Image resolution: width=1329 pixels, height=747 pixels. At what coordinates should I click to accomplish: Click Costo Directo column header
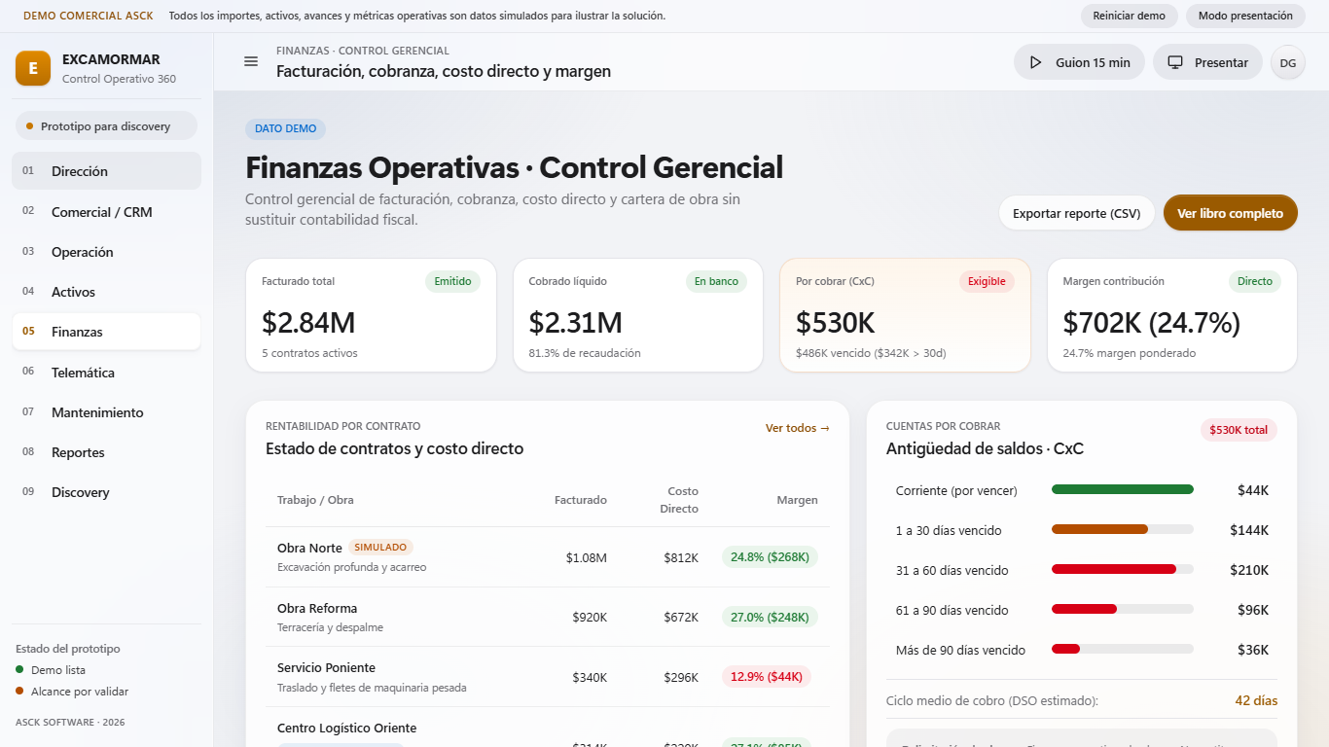click(679, 500)
